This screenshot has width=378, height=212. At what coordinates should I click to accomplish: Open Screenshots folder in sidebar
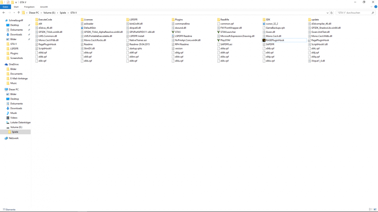(16, 58)
